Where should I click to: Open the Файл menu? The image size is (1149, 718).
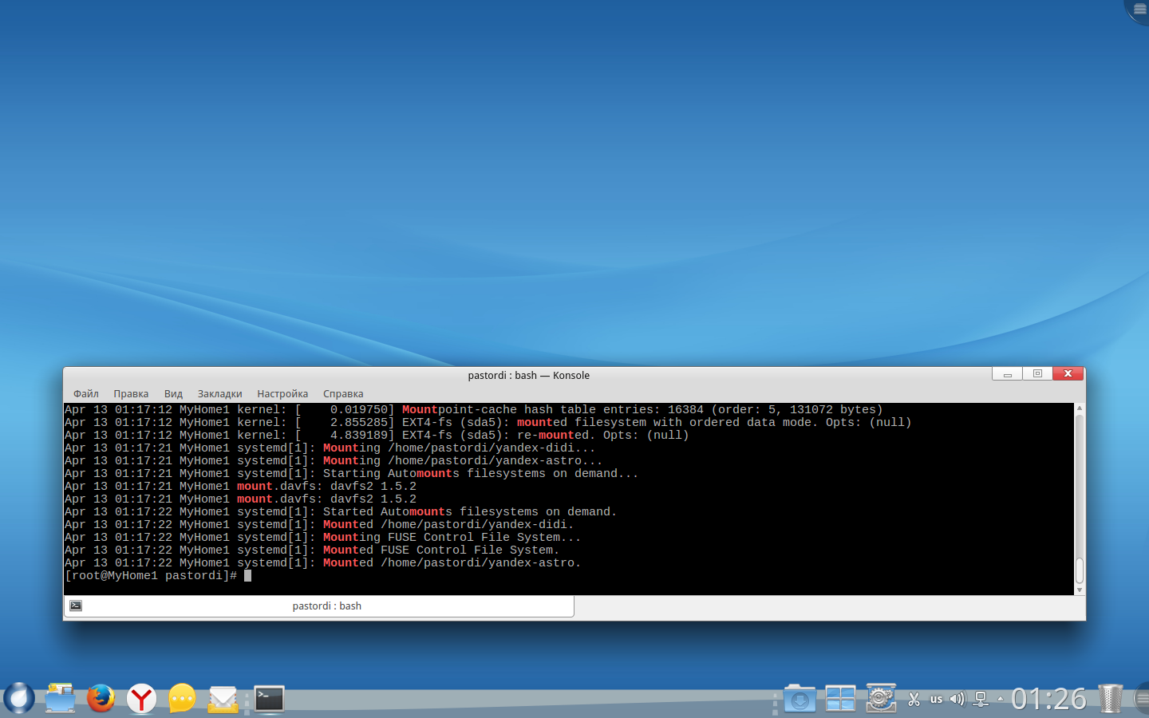coord(86,394)
